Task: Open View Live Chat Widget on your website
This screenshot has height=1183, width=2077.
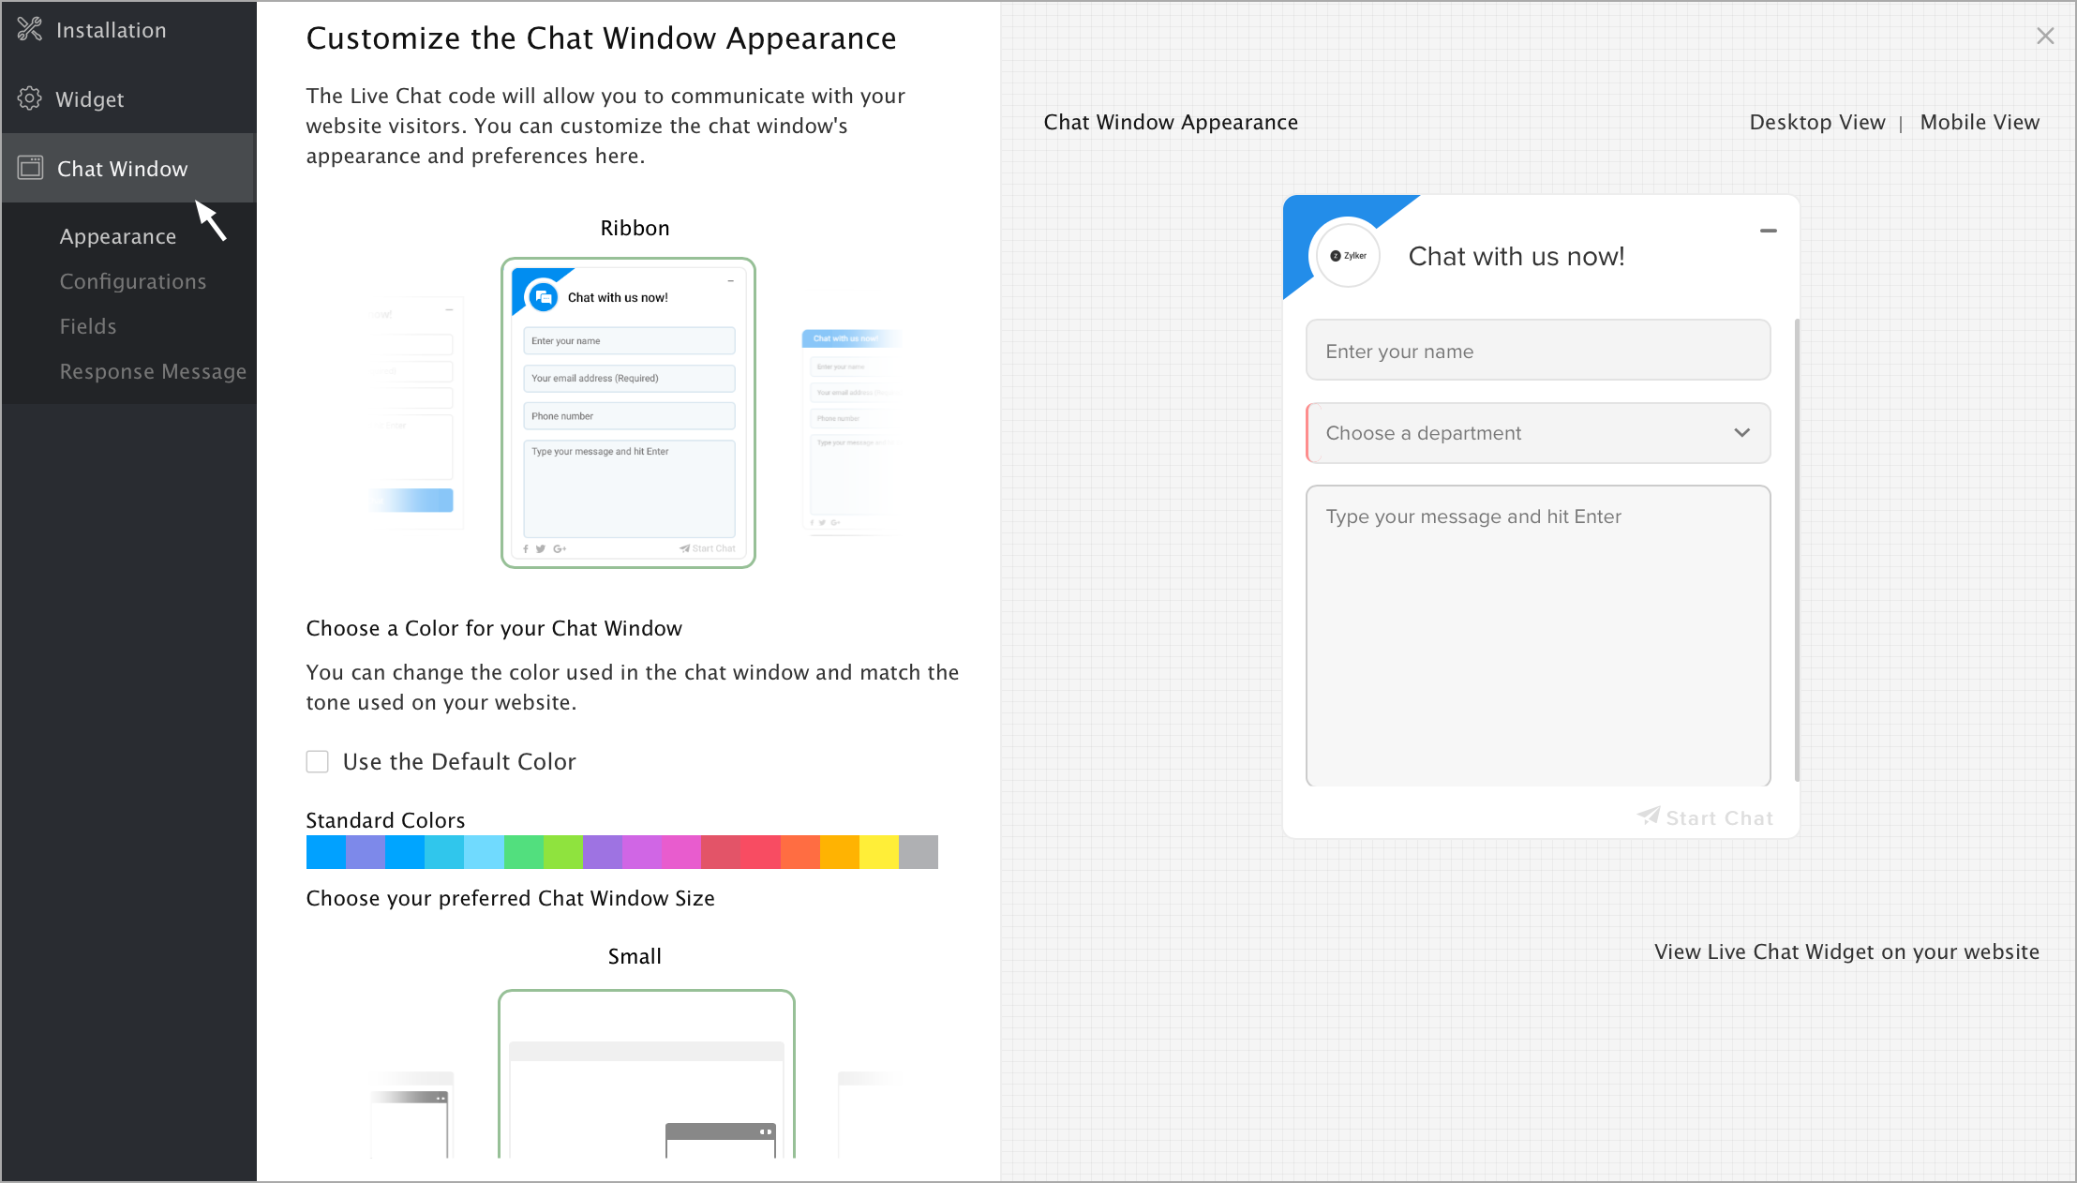Action: coord(1846,951)
